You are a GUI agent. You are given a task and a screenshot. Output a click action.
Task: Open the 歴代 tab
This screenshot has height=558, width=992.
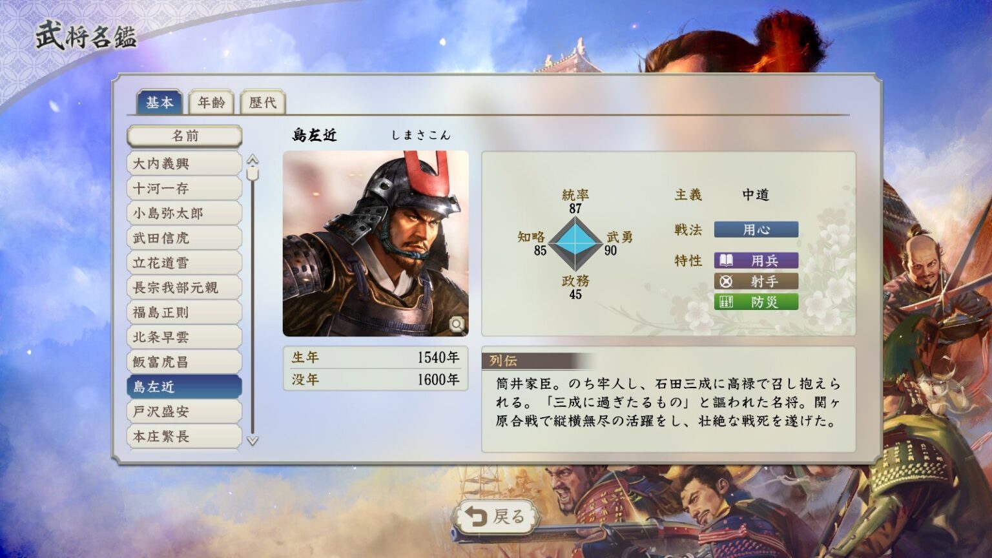click(x=263, y=103)
